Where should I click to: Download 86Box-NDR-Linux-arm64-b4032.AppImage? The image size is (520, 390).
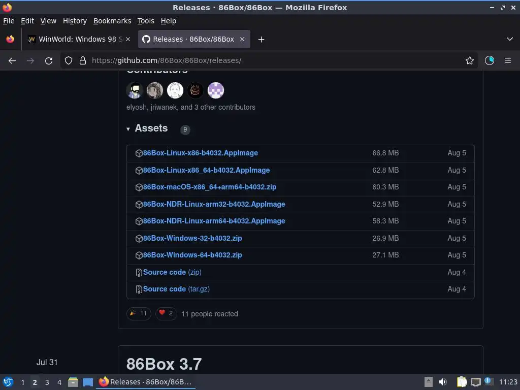[x=214, y=221]
